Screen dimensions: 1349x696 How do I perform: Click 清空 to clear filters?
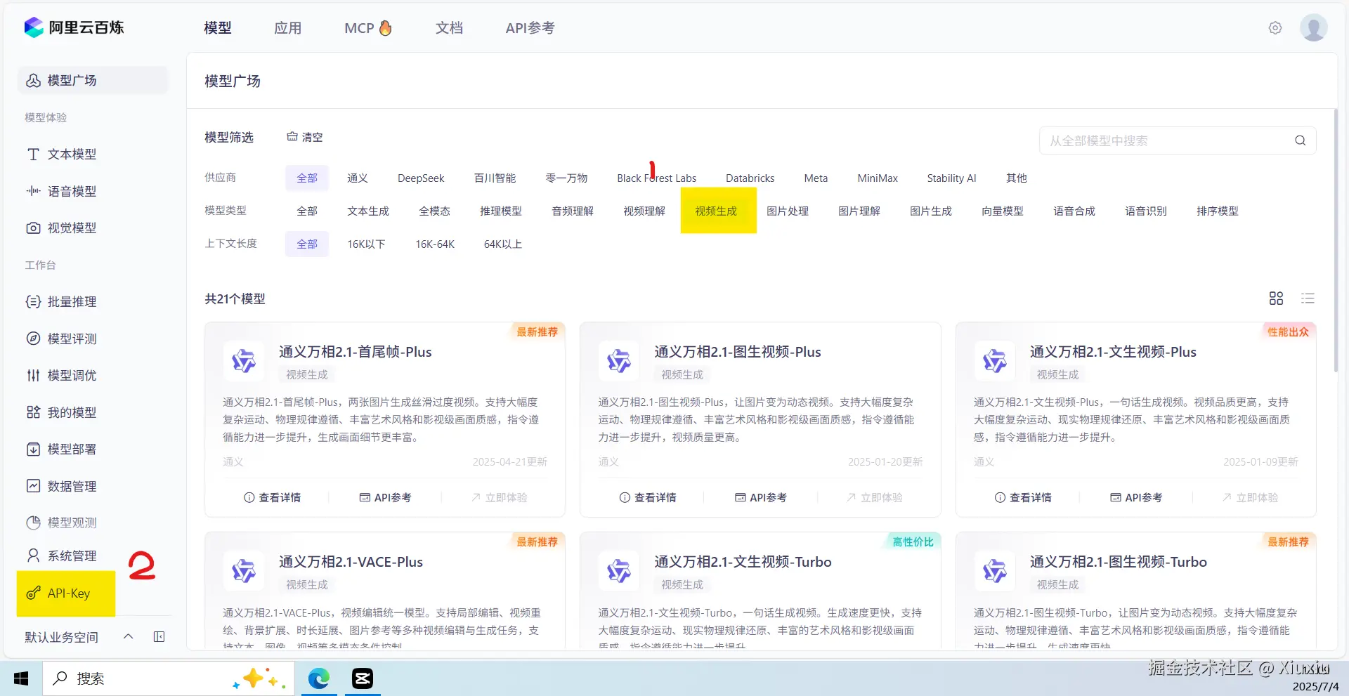305,137
